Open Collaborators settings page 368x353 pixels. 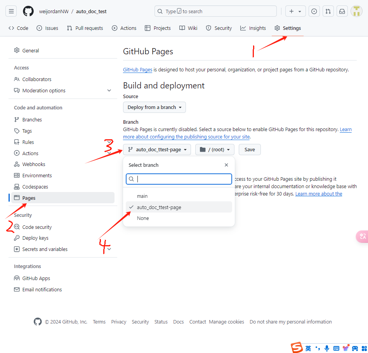click(x=62, y=79)
